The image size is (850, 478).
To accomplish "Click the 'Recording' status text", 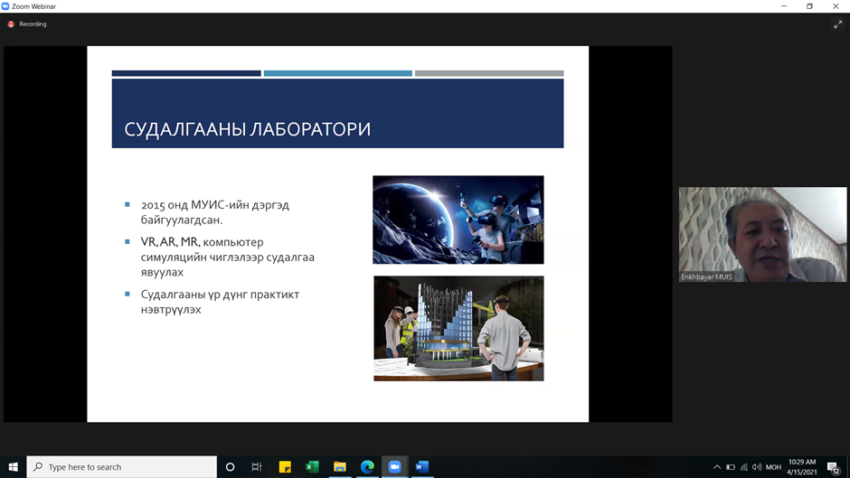I will pos(33,24).
